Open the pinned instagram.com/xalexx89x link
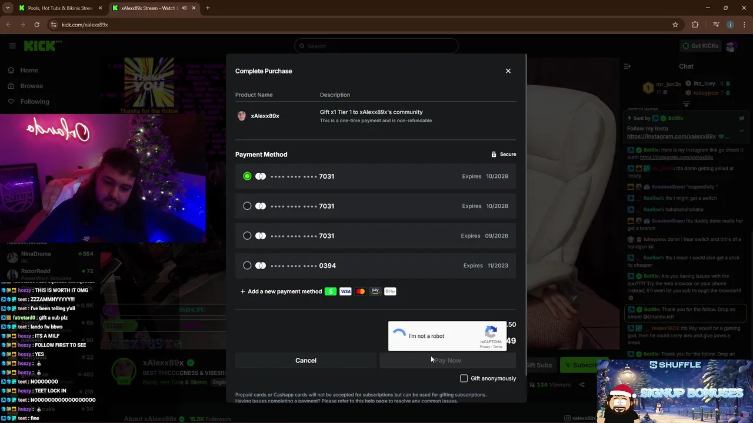This screenshot has height=423, width=753. point(671,136)
